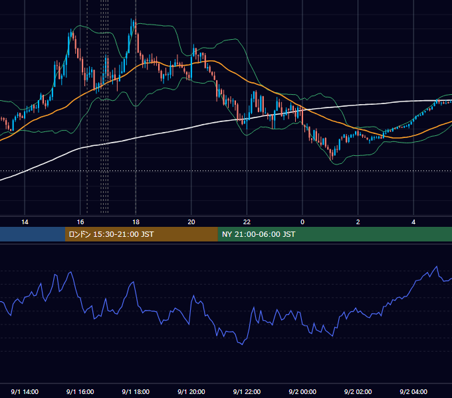Click the 9/2 00:00 time label

(x=302, y=391)
